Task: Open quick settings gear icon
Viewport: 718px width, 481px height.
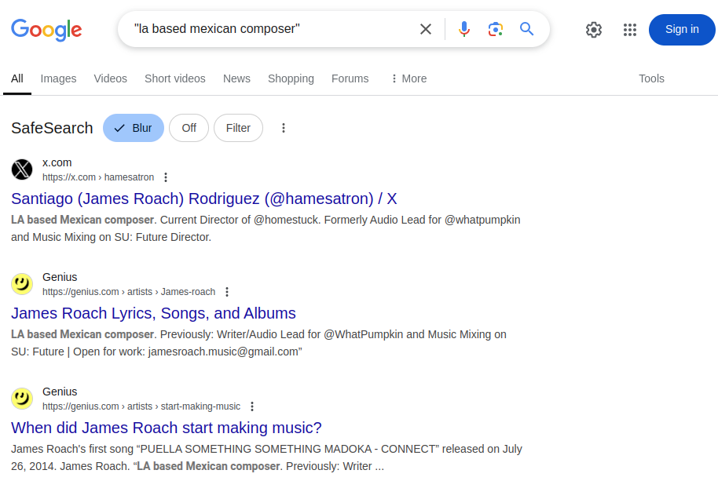Action: pyautogui.click(x=593, y=30)
